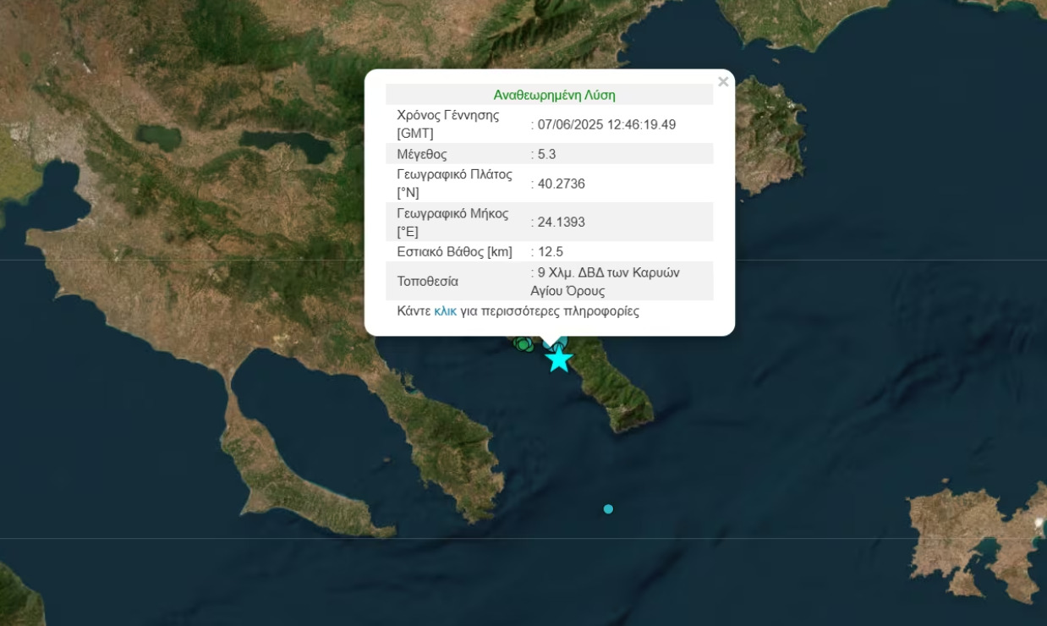
Task: Click the focal depth value 12.5
Action: pyautogui.click(x=551, y=251)
